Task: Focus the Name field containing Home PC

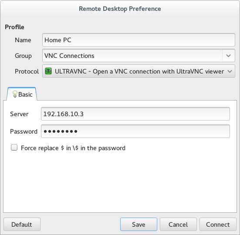Action: point(139,40)
